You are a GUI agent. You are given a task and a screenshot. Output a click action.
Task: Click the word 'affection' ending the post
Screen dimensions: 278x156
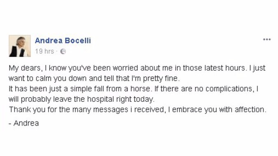250,110
